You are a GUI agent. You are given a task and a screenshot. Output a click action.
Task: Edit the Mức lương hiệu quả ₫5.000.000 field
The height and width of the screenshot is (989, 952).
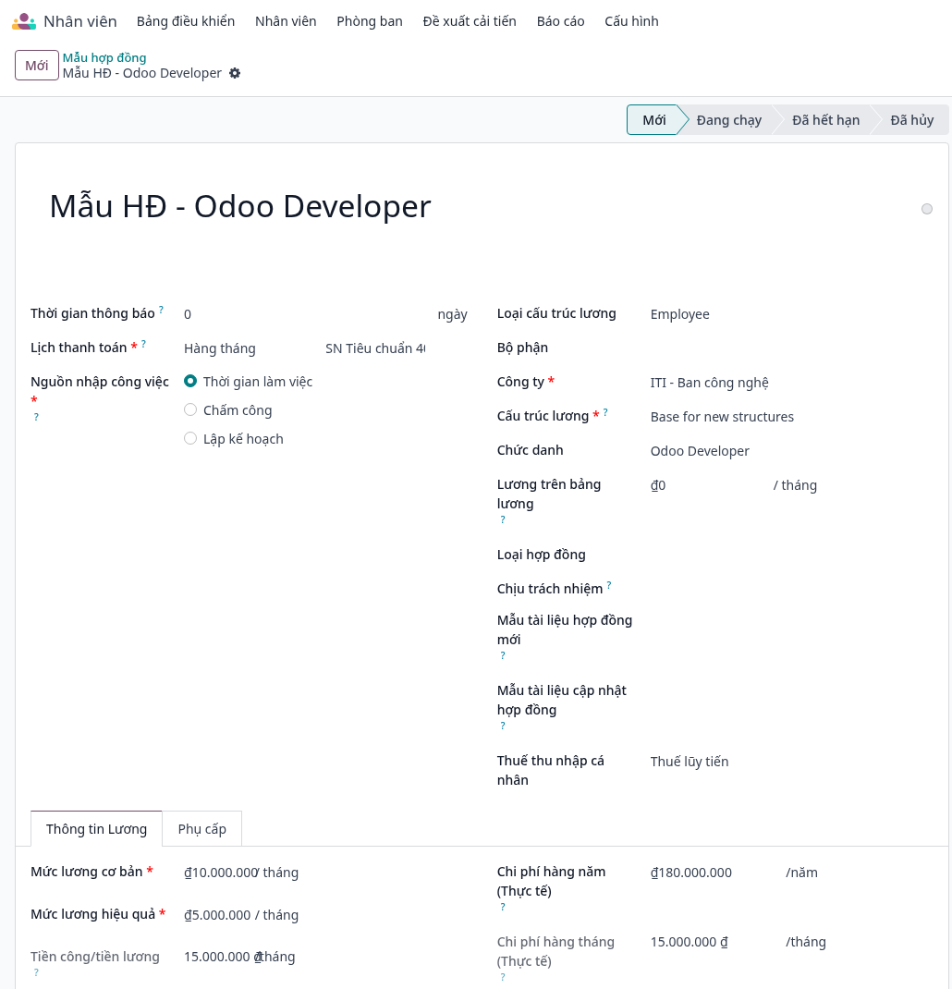point(217,915)
